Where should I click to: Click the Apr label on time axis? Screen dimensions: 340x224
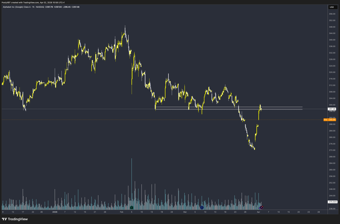tap(258, 212)
